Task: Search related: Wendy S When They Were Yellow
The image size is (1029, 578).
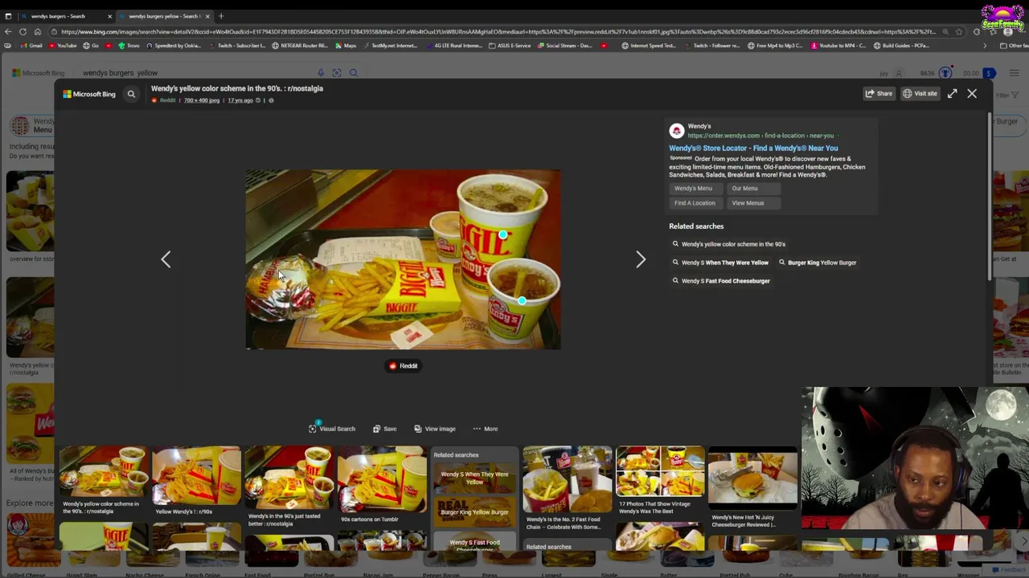Action: coord(721,263)
